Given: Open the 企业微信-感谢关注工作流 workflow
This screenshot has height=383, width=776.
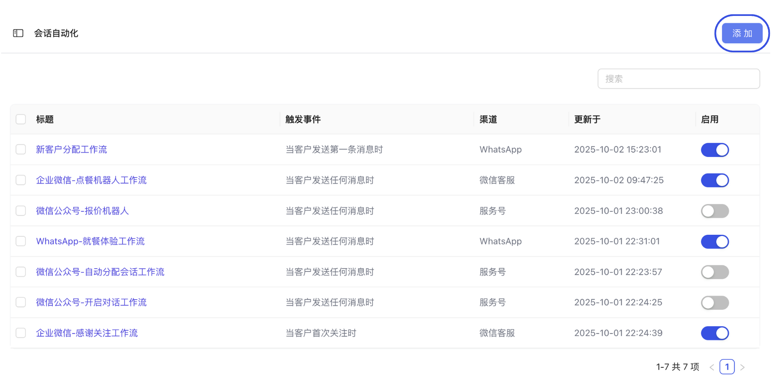Looking at the screenshot, I should (x=87, y=333).
